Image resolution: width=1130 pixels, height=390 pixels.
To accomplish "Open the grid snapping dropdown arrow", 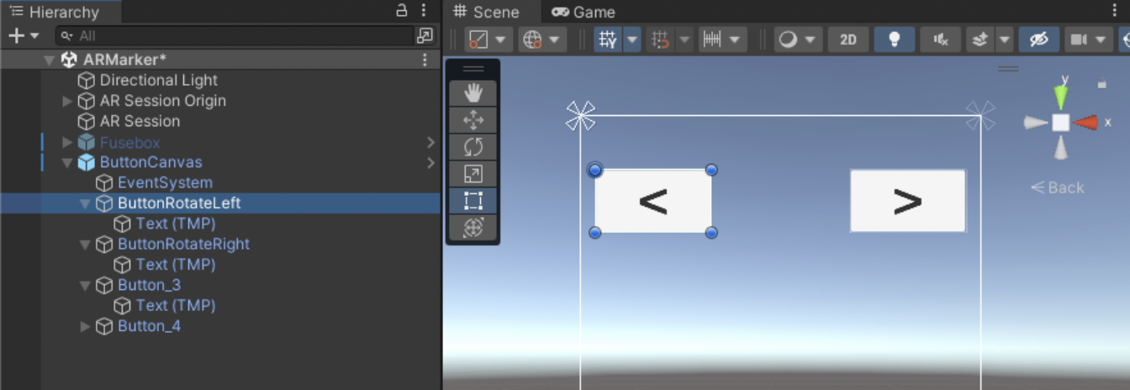I will (x=684, y=40).
